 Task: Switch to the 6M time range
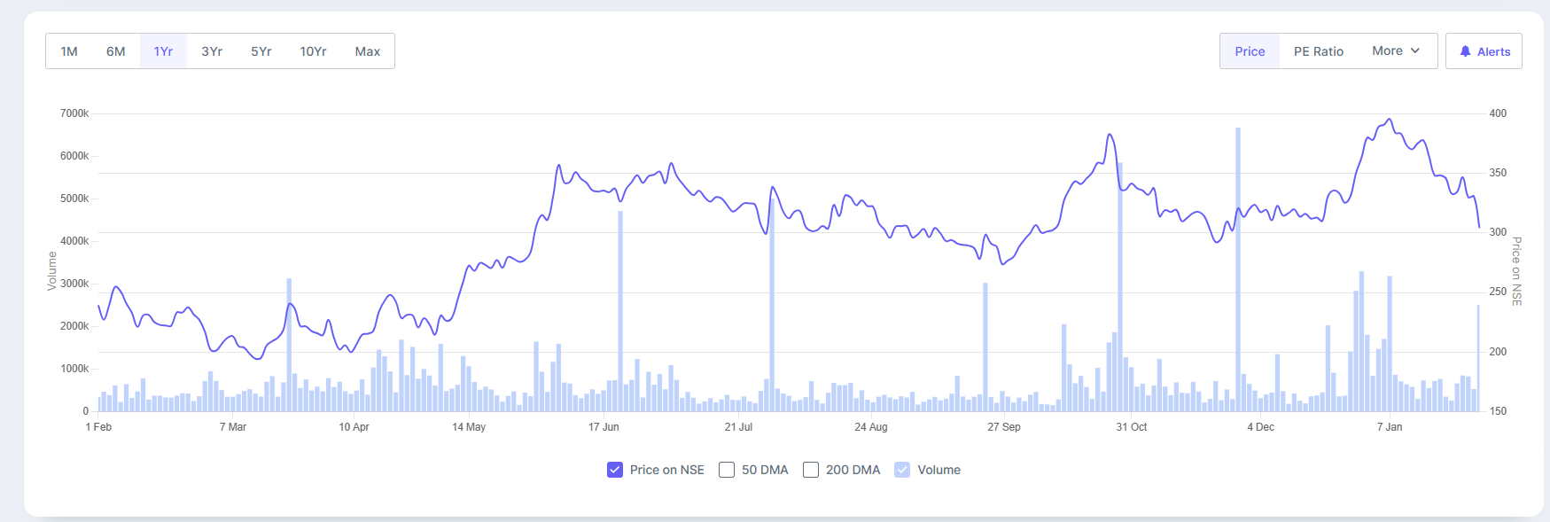[116, 51]
